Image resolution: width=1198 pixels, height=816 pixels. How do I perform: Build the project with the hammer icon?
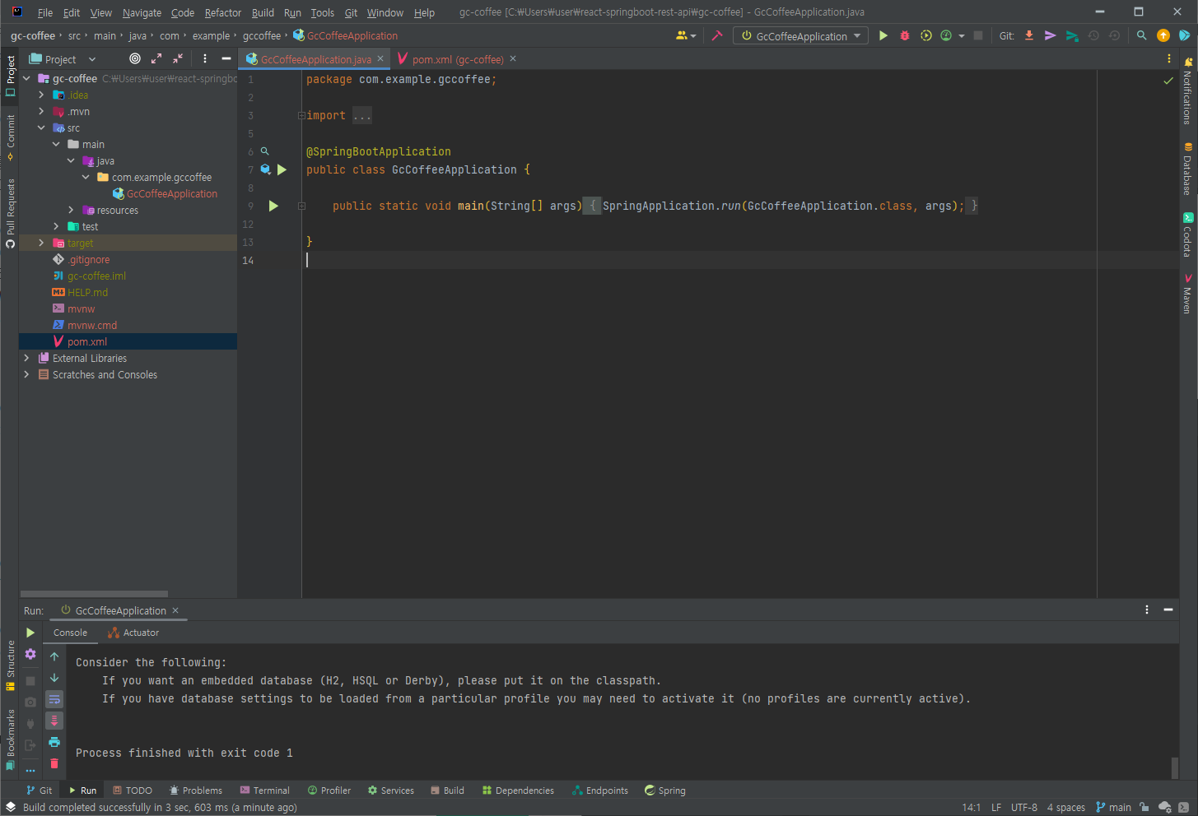(x=717, y=35)
